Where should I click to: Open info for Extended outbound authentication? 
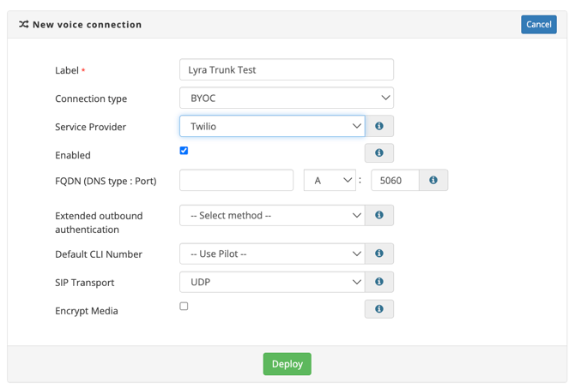pyautogui.click(x=379, y=216)
